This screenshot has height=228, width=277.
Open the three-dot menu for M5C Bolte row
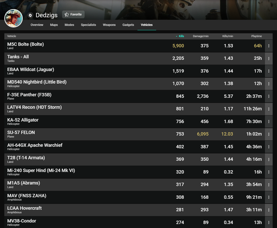click(x=268, y=46)
